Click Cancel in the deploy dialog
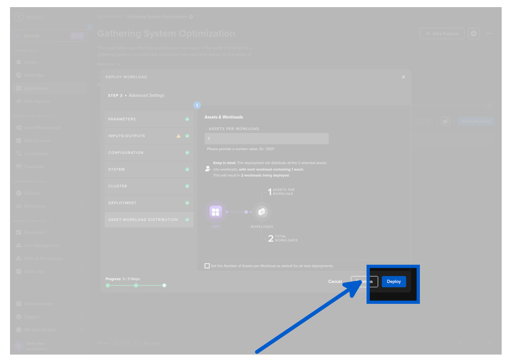 coord(335,282)
